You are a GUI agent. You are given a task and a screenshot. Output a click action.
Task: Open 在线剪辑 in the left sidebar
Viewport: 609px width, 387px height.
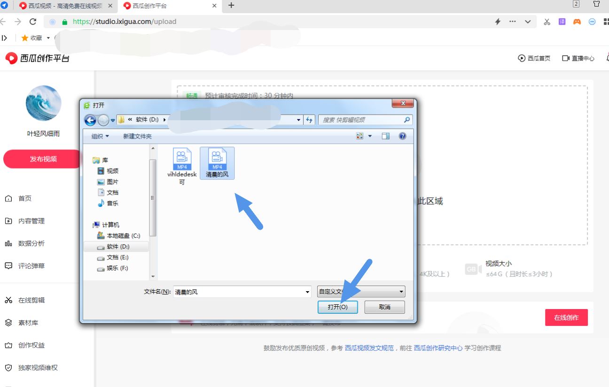coord(25,300)
